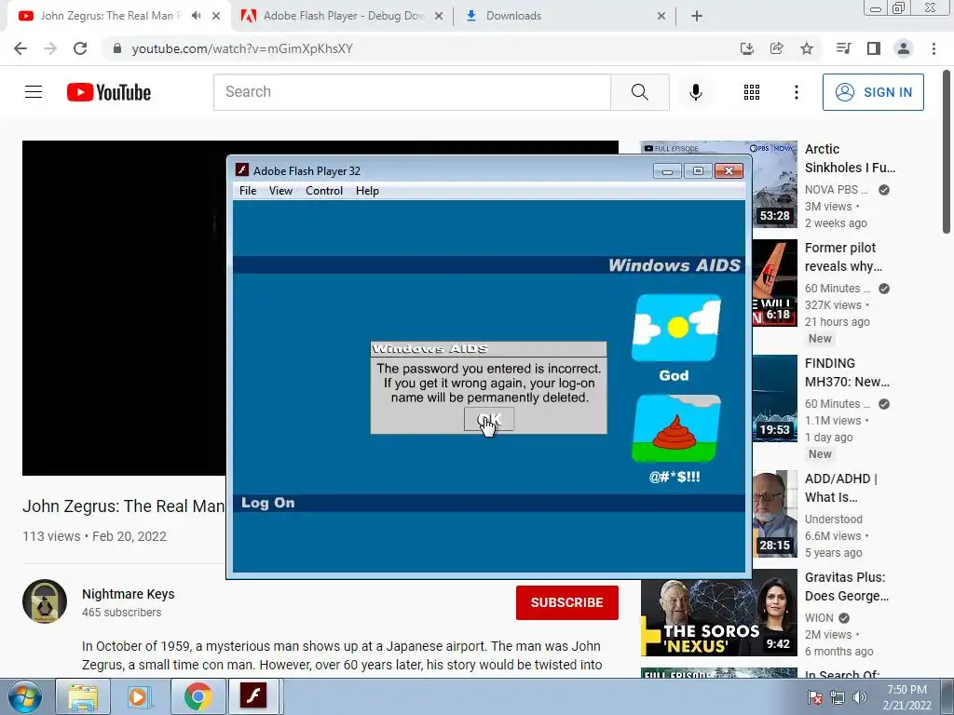The height and width of the screenshot is (715, 954).
Task: Open the media control icon in Chrome toolbar
Action: tap(843, 48)
